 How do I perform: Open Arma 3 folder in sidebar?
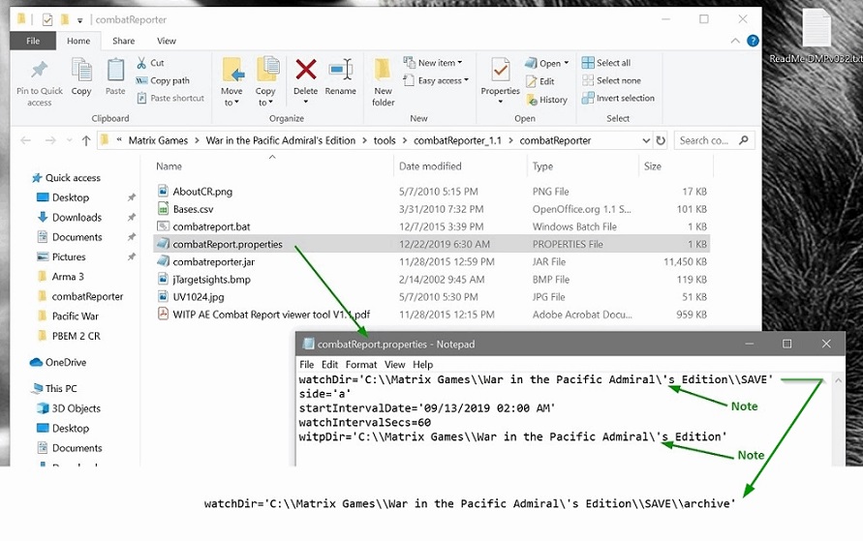click(68, 277)
